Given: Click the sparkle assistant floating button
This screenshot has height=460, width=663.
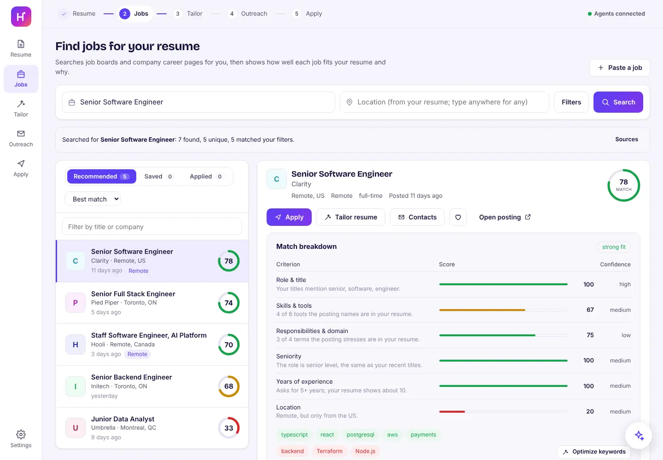Looking at the screenshot, I should tap(639, 435).
